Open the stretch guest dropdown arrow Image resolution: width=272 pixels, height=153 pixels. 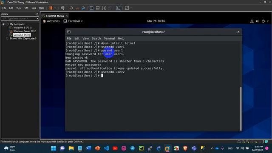click(x=131, y=8)
